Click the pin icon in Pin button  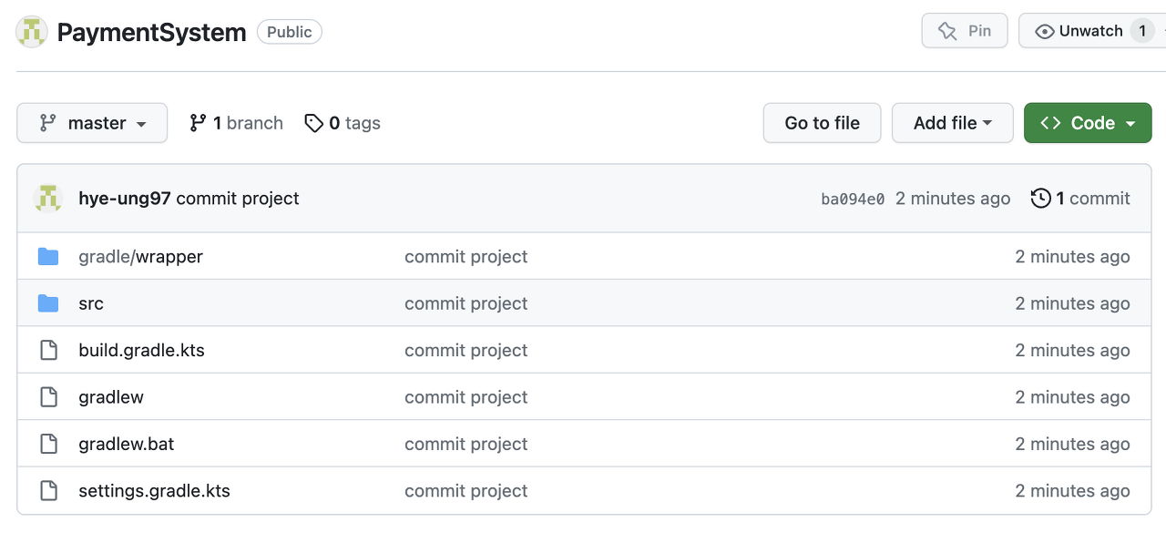[947, 31]
